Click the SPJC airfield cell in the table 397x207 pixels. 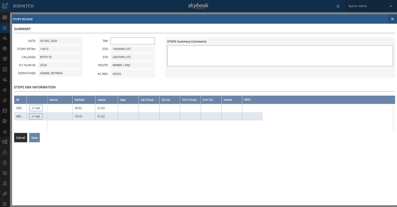coord(20,108)
